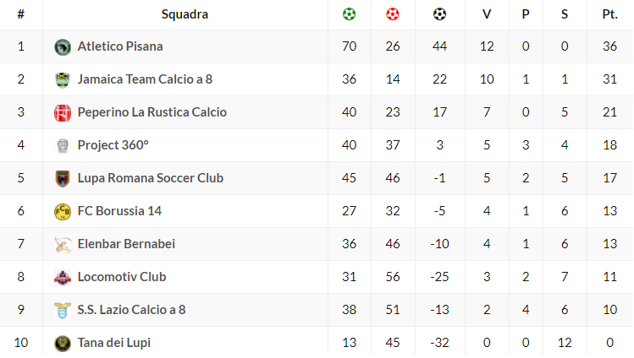Open the Lupa Romana Soccer Club link

(x=149, y=178)
